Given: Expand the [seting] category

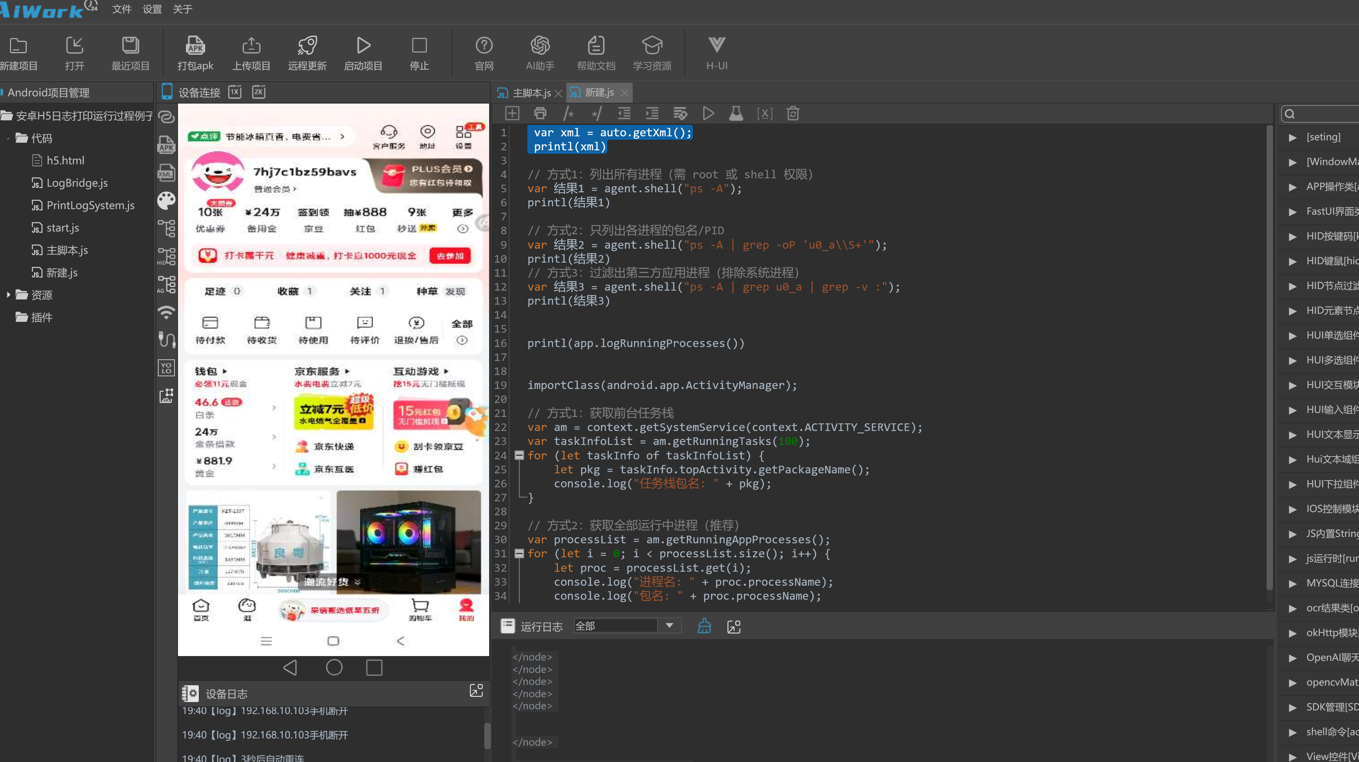Looking at the screenshot, I should point(1293,138).
